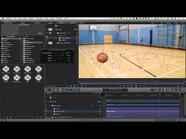Select the arrow Select/Transform tool in toolbar
This screenshot has width=186, height=139.
(48, 90)
